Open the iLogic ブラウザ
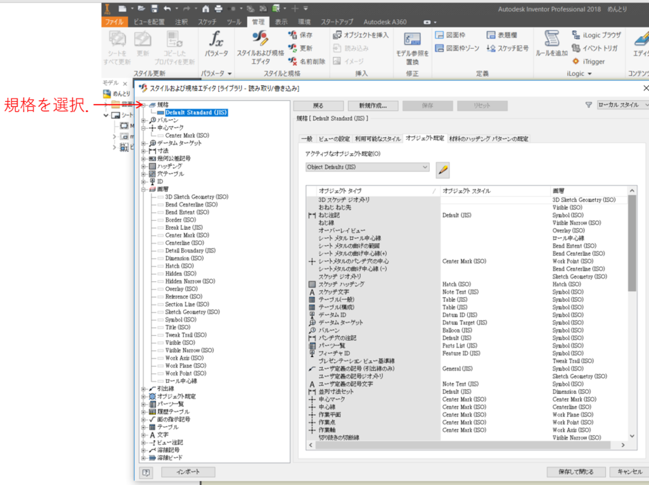649x485 pixels. click(596, 35)
